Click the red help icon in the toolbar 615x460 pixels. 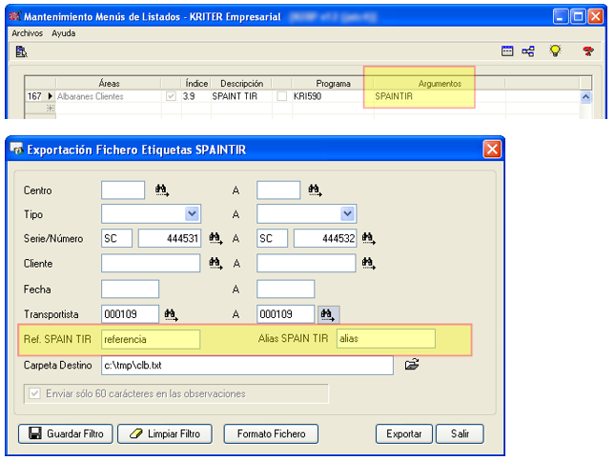(588, 51)
